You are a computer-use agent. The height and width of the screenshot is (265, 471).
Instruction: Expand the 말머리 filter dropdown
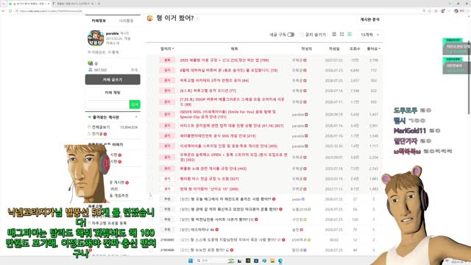(167, 49)
